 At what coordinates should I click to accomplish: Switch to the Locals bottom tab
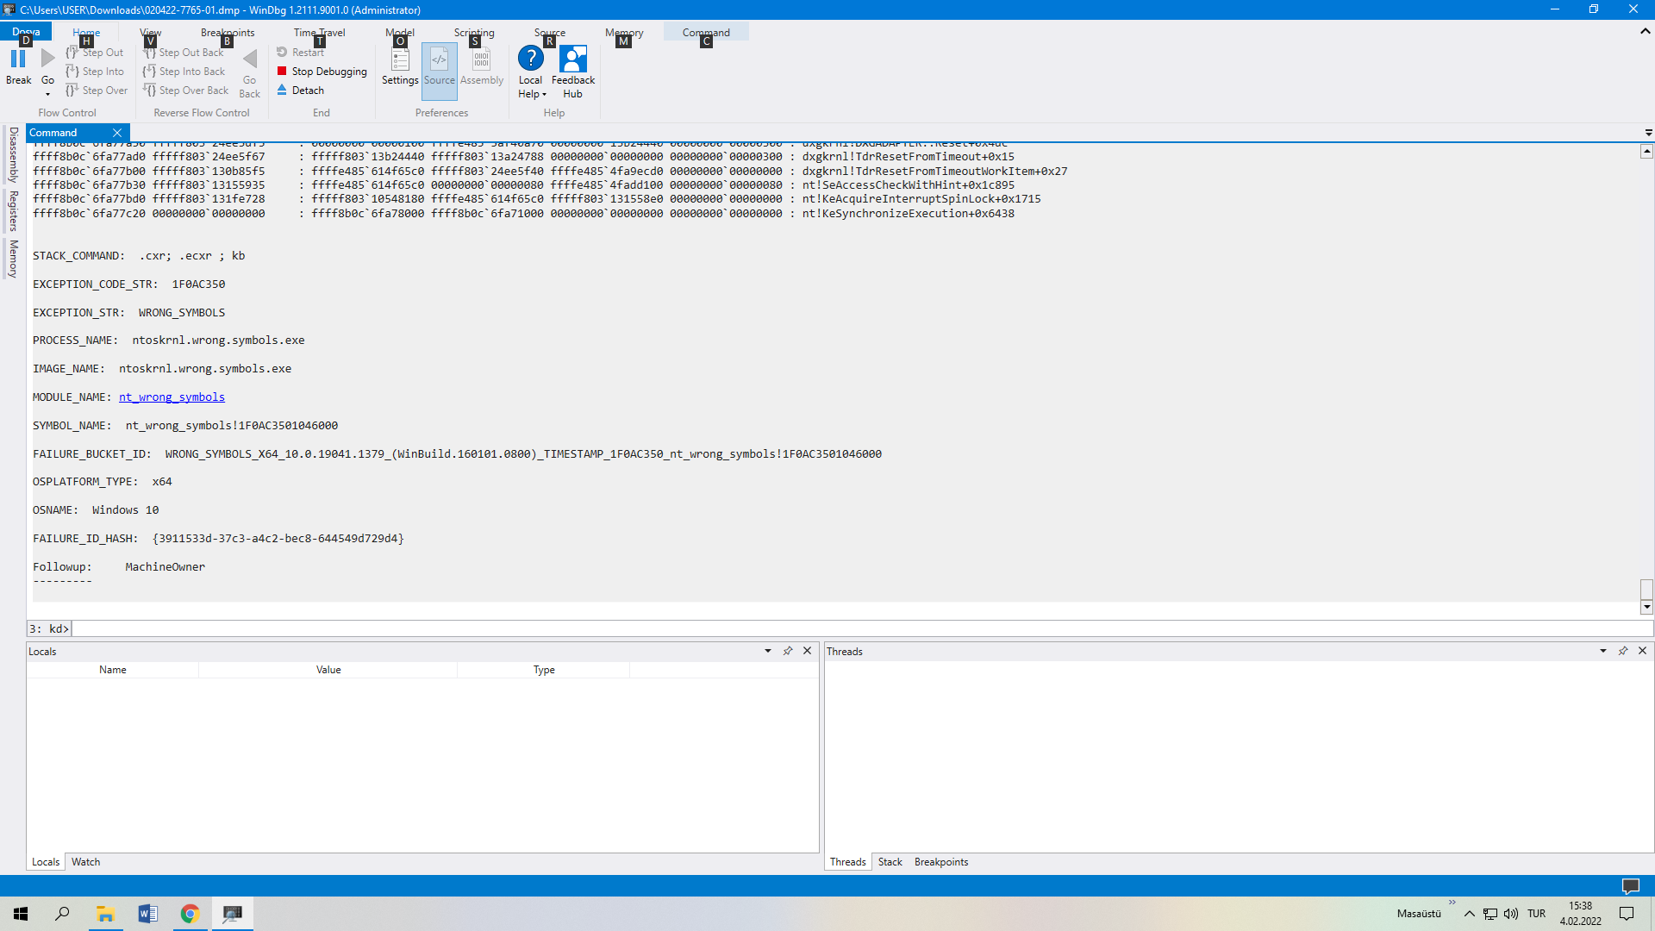click(46, 862)
